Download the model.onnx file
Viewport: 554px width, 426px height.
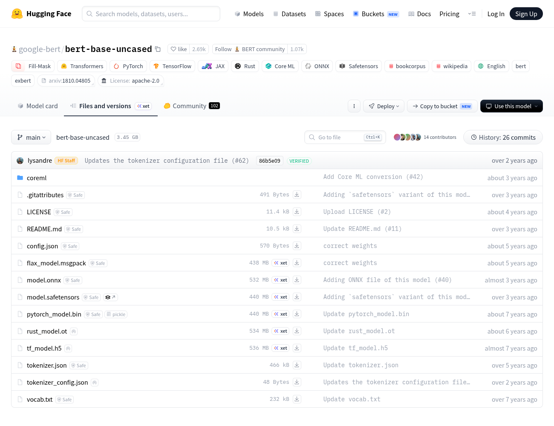tap(297, 280)
